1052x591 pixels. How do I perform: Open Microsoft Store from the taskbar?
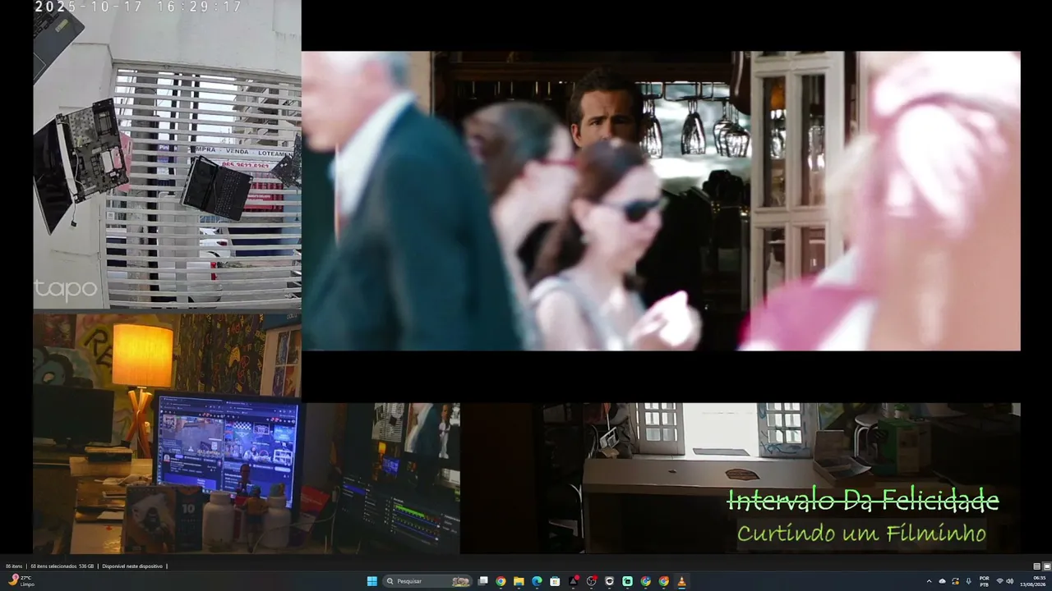[x=555, y=581]
